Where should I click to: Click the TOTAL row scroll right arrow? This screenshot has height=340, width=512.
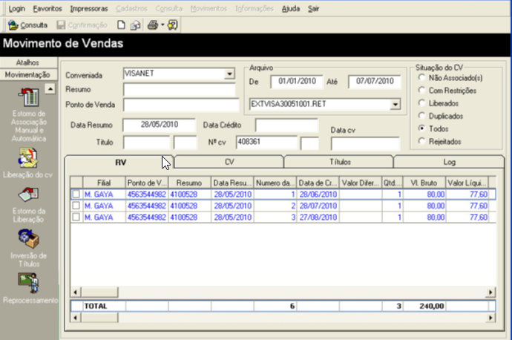click(490, 318)
